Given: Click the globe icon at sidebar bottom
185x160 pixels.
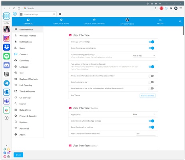Looking at the screenshot, I should 5,153.
